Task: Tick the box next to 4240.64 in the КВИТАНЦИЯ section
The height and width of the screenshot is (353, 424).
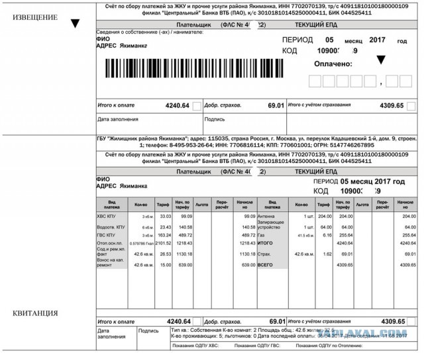Action: [197, 322]
